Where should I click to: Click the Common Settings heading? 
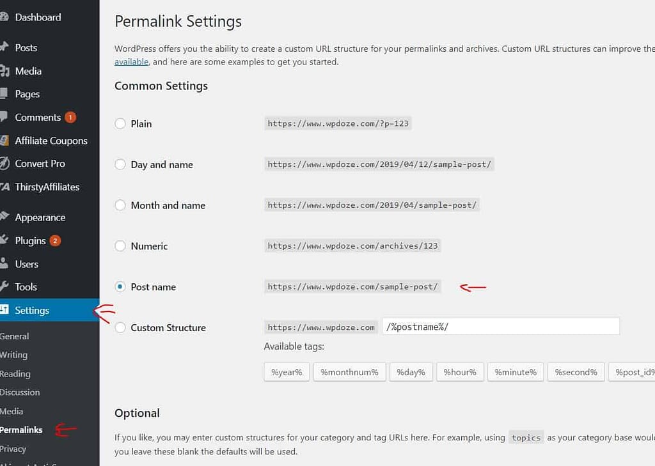point(161,86)
